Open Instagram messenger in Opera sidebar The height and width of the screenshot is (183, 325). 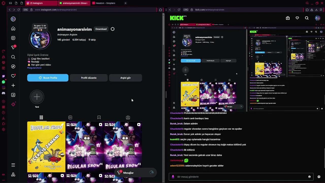[x=3, y=87]
